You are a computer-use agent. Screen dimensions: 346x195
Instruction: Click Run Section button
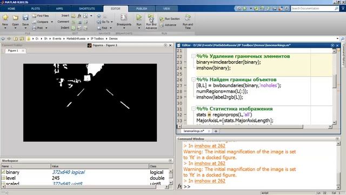pyautogui.click(x=170, y=19)
